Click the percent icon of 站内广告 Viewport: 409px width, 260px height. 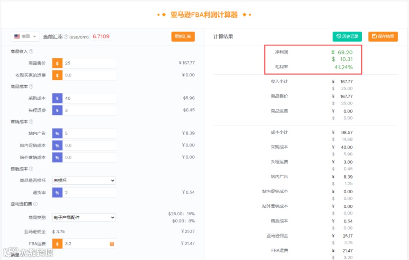click(x=58, y=133)
